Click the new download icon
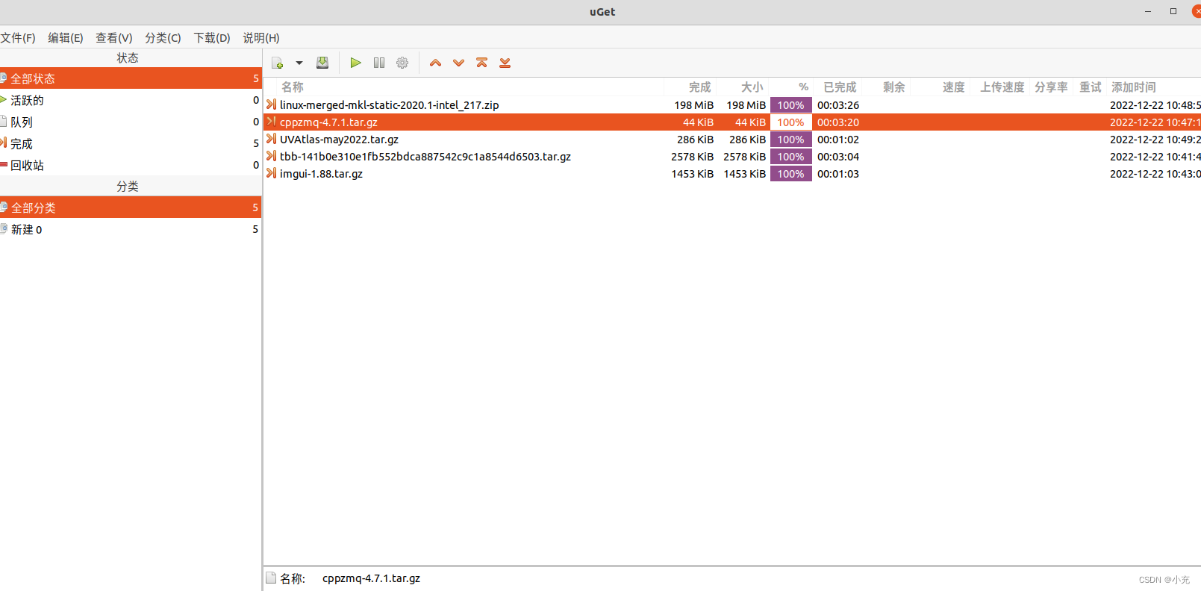Image resolution: width=1201 pixels, height=591 pixels. (277, 63)
